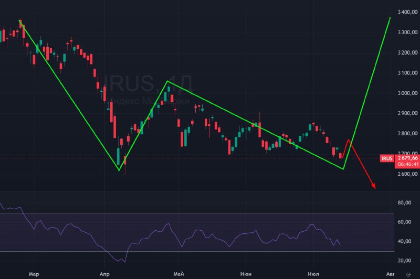
Task: Click price axis label 3 300,00
Action: [x=408, y=33]
